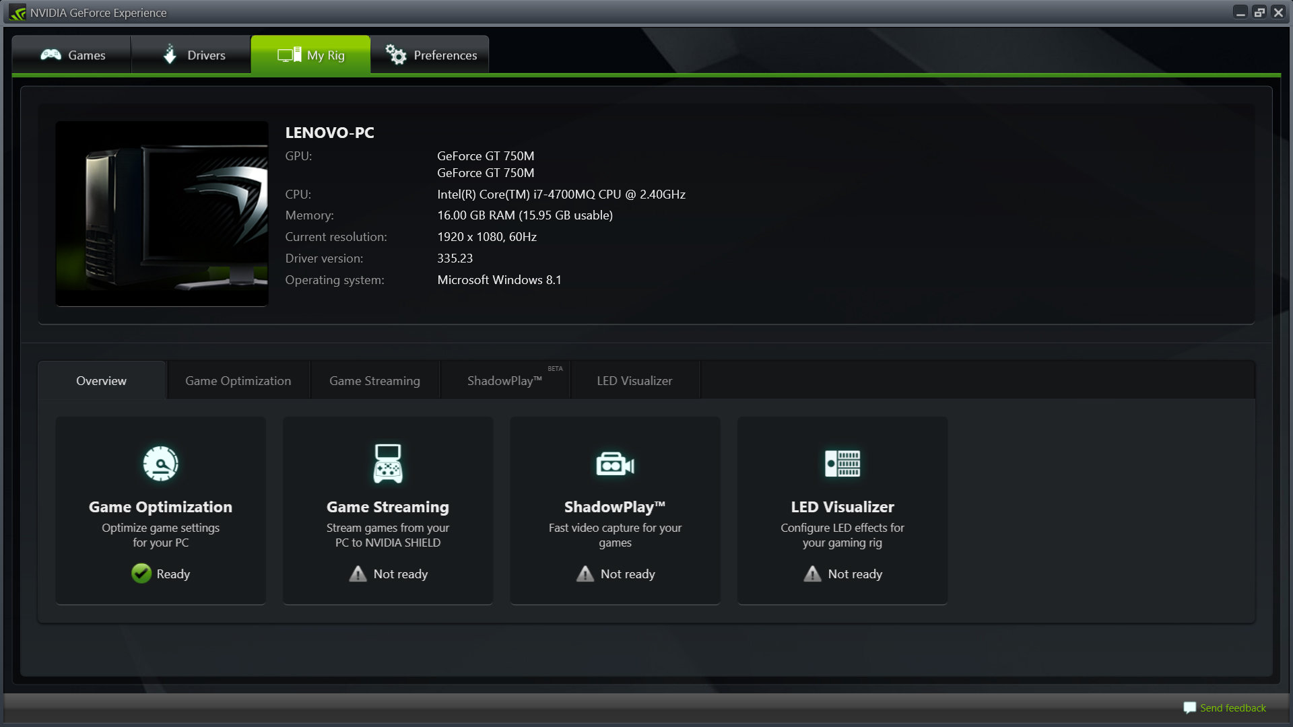Viewport: 1293px width, 727px height.
Task: Click the LED Visualizer panel icon
Action: 842,463
